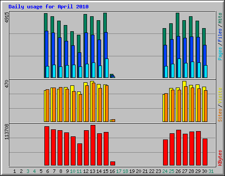The image size is (225, 176).
Task: Click the orange Sites bar for day 16
Action: point(113,121)
